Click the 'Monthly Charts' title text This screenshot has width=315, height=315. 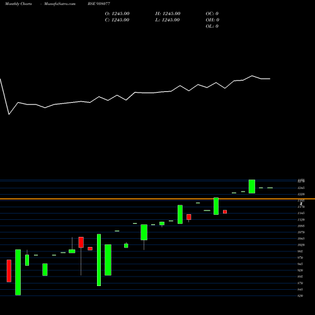pyautogui.click(x=18, y=4)
